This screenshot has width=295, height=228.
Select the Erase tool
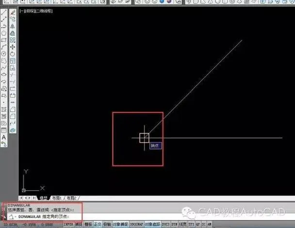coord(13,13)
